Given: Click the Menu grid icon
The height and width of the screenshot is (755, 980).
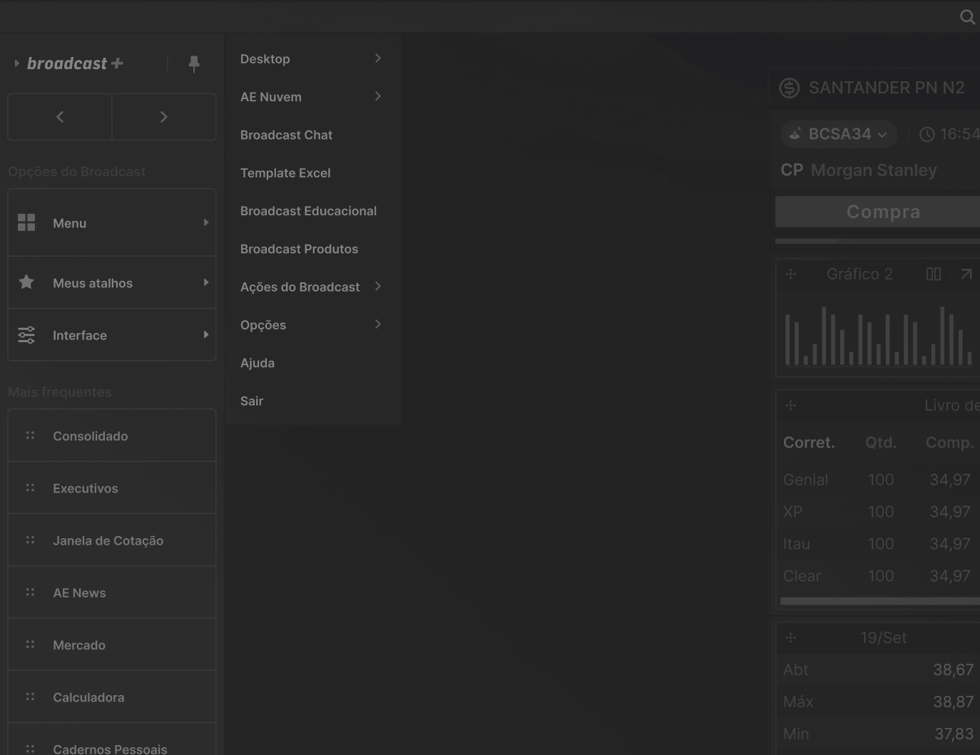Looking at the screenshot, I should 26,222.
